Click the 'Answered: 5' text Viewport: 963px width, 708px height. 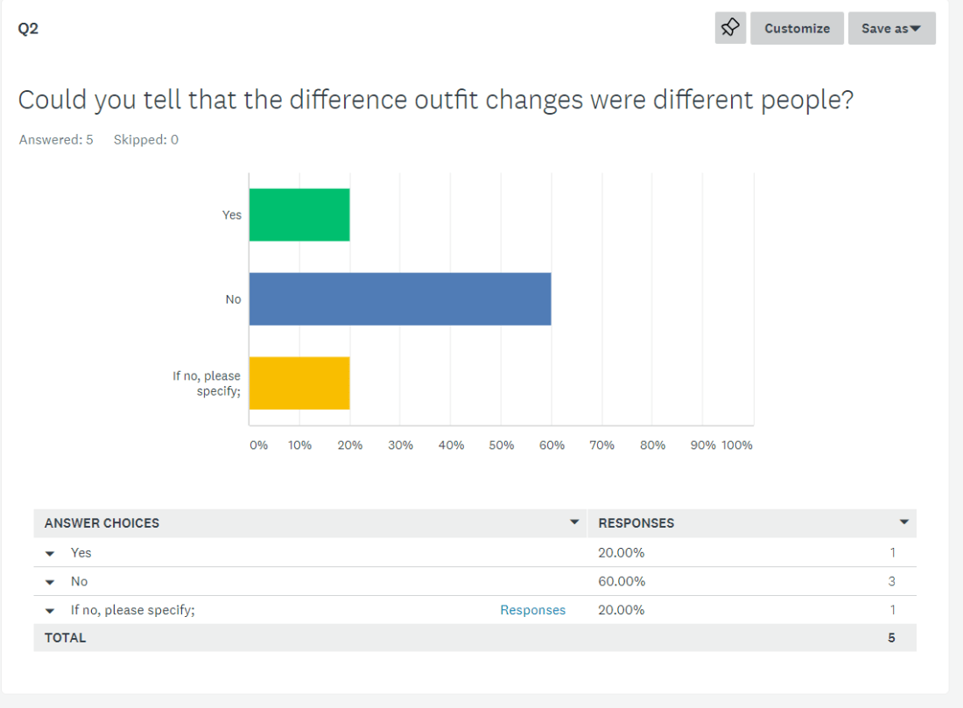(x=56, y=139)
